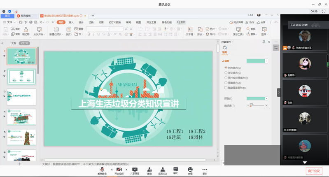The height and width of the screenshot is (177, 329).
Task: Click the 共享屏幕 share screen icon
Action: pyautogui.click(x=135, y=169)
